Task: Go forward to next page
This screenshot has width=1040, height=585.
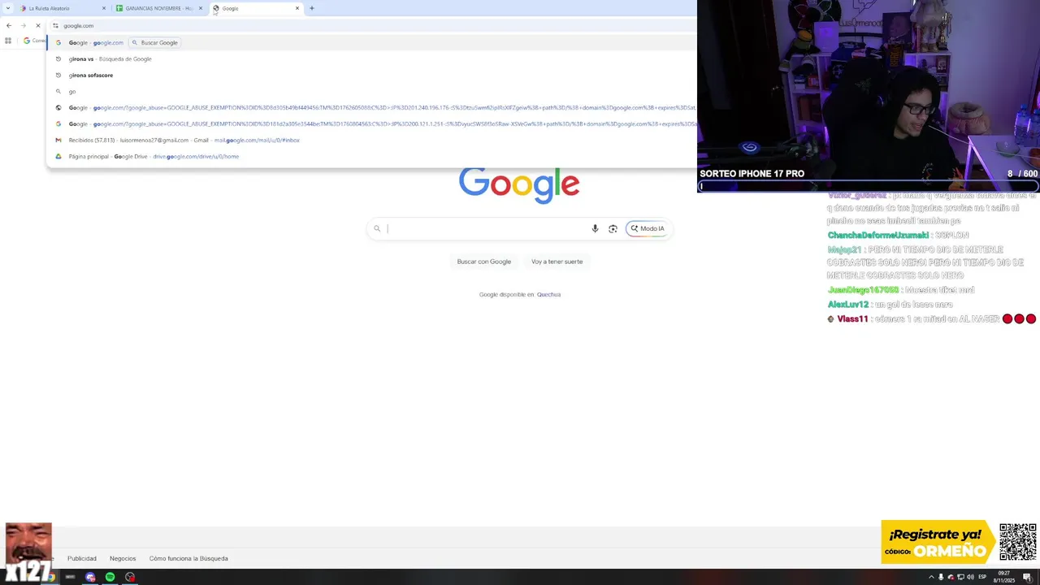Action: tap(23, 25)
